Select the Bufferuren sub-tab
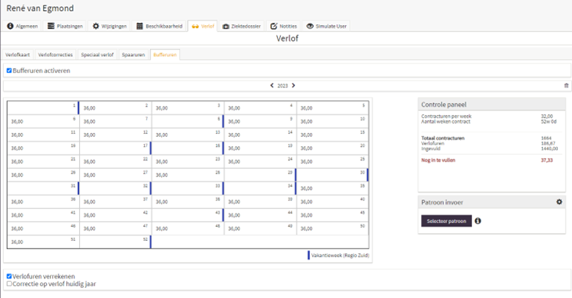This screenshot has width=572, height=298. tap(165, 55)
